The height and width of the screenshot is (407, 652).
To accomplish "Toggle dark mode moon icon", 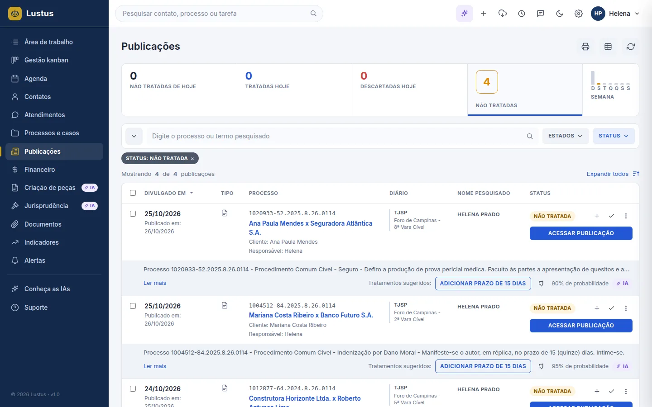I will point(560,14).
